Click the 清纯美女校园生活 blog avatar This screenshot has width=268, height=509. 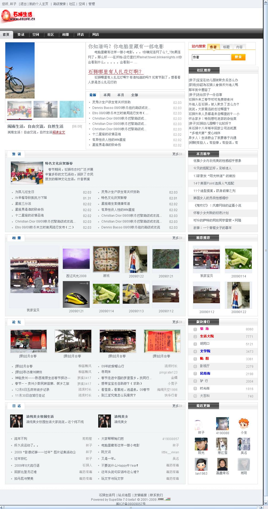tap(17, 421)
